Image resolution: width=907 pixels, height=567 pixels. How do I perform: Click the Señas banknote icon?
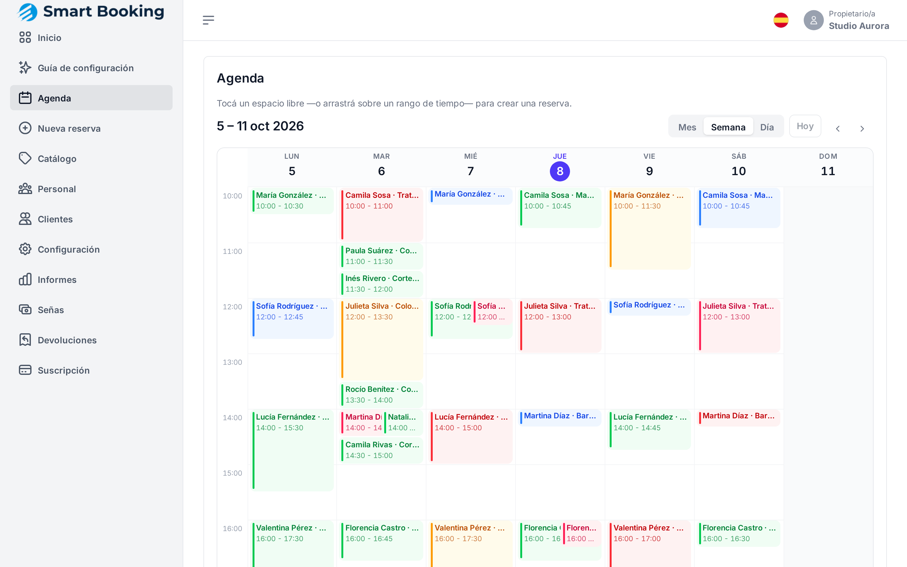tap(25, 310)
